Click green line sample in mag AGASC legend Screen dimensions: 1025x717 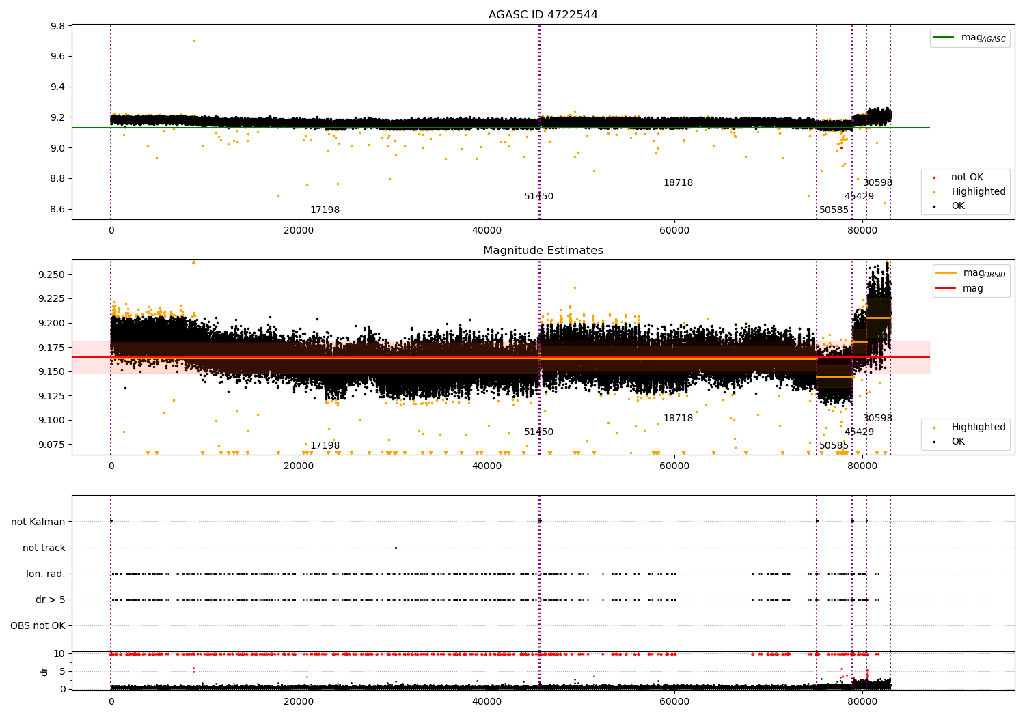[x=944, y=38]
